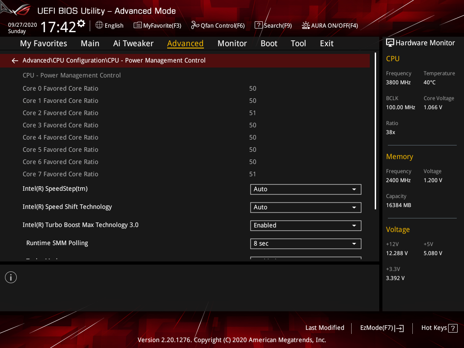Click the info circle icon
The height and width of the screenshot is (348, 464).
(11, 277)
